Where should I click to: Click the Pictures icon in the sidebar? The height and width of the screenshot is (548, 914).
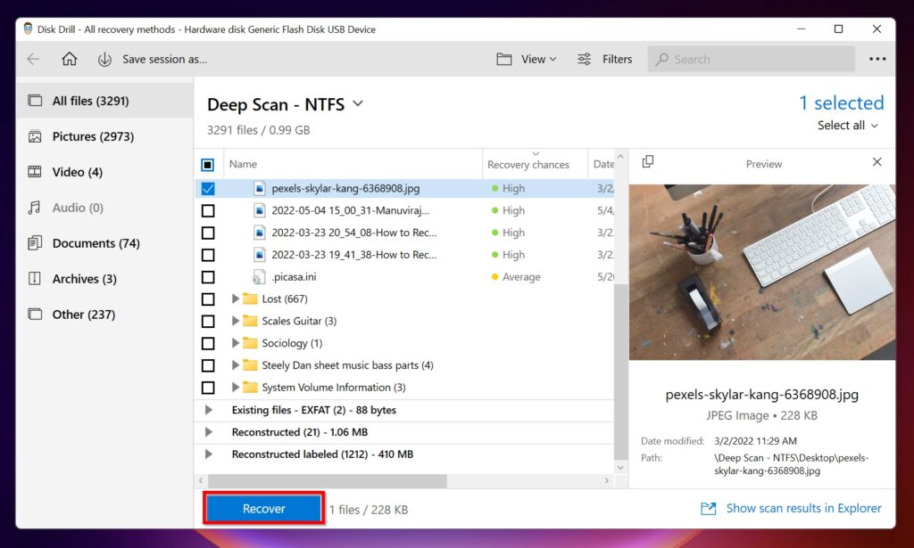[x=37, y=136]
